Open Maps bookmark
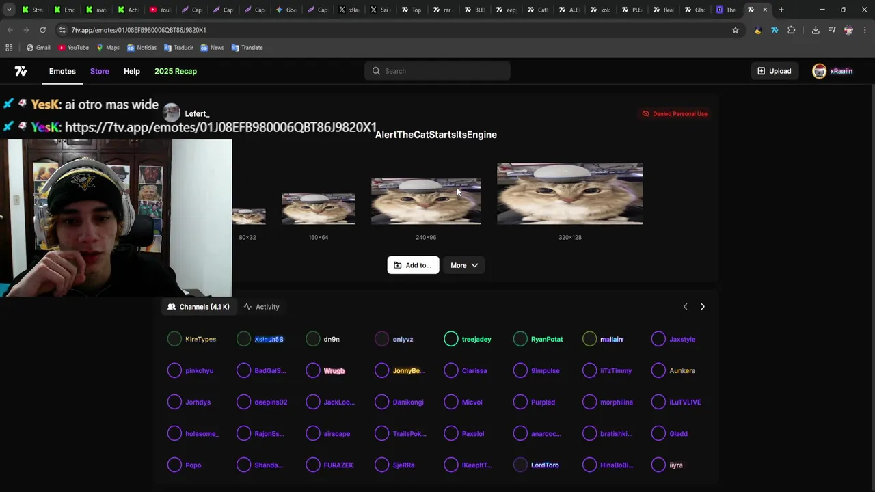The width and height of the screenshot is (875, 492). pos(108,48)
